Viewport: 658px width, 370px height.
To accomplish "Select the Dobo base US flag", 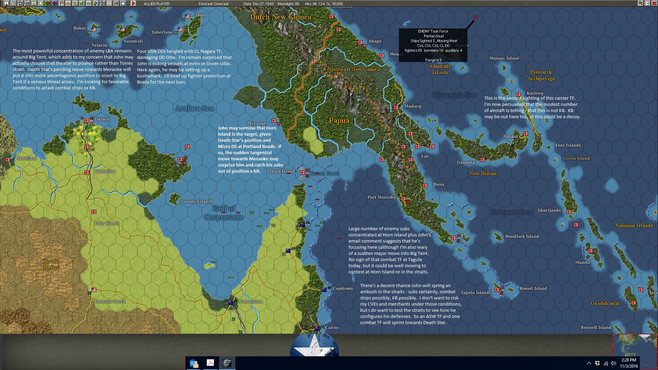I will 187,16.
